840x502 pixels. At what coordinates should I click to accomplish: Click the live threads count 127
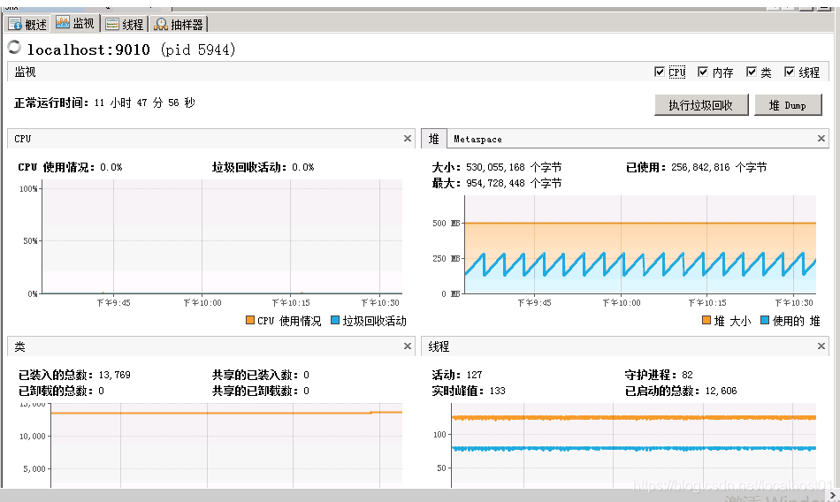coord(474,375)
